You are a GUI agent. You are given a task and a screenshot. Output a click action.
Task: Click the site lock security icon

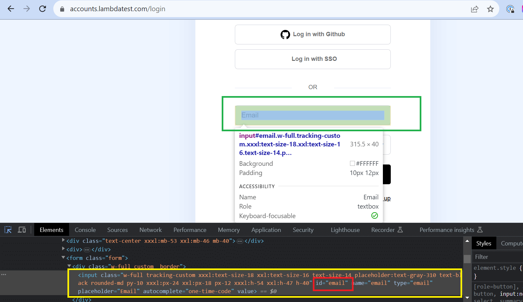click(62, 9)
